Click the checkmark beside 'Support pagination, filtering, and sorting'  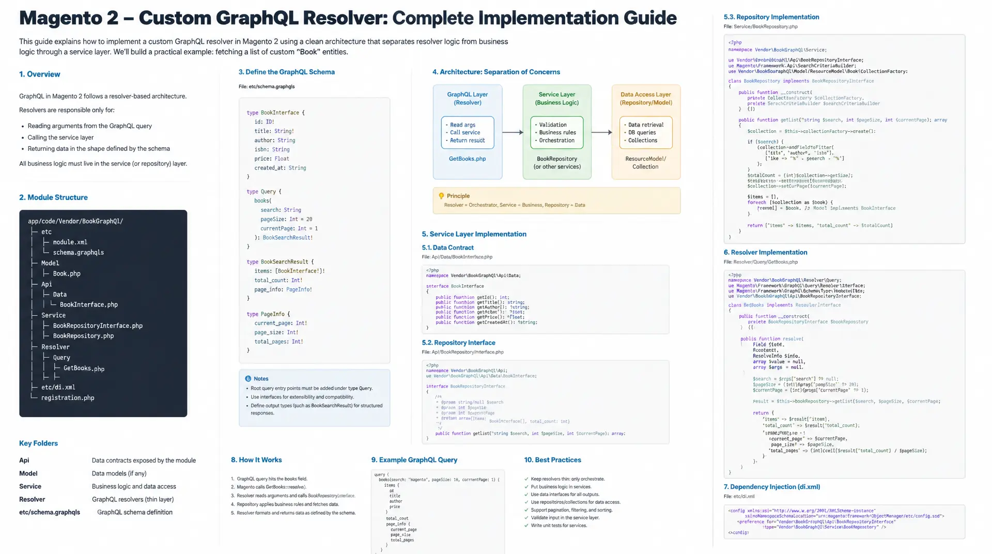coord(526,510)
